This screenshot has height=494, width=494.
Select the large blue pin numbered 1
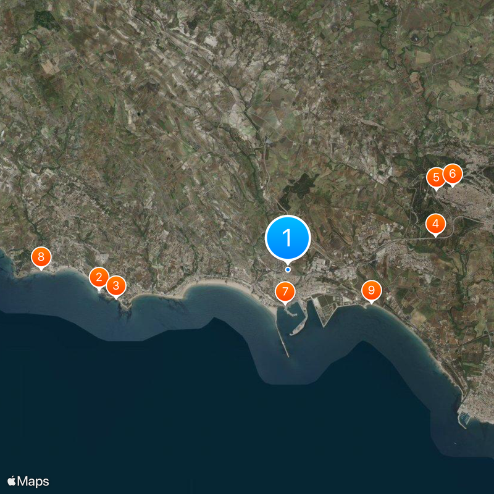[x=288, y=239]
